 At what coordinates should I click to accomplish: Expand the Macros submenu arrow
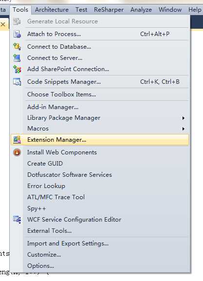pyautogui.click(x=184, y=129)
